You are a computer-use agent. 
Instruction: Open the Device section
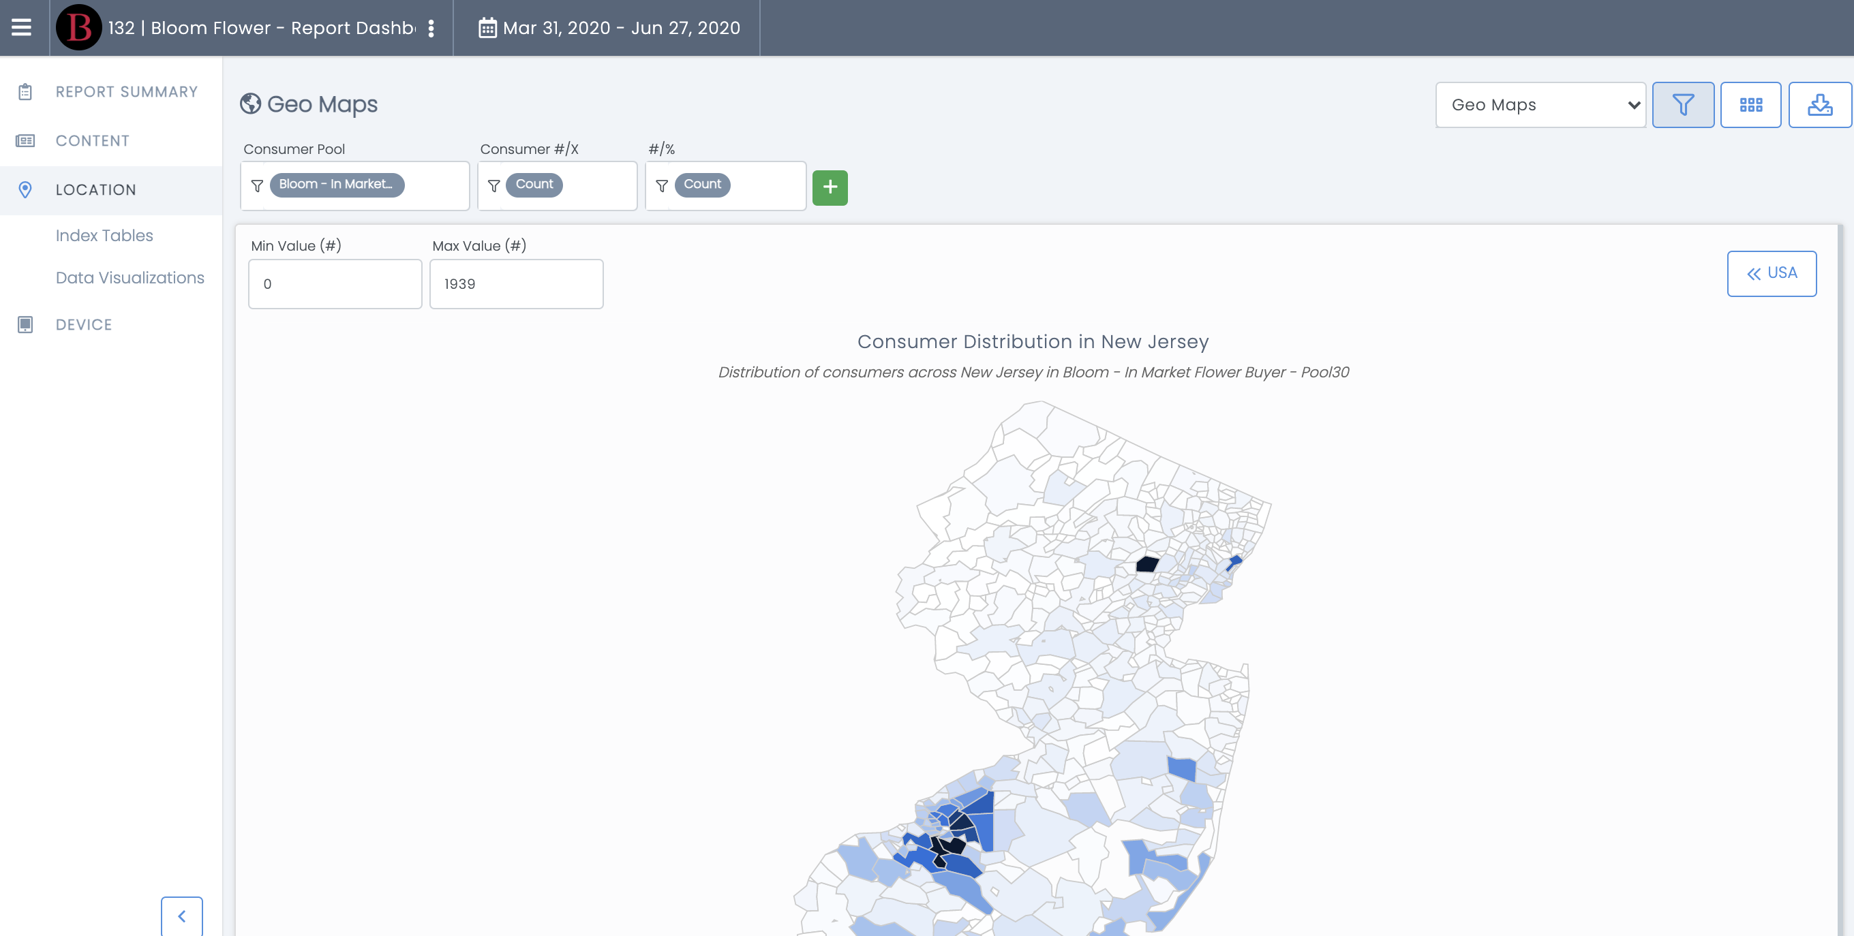click(83, 324)
